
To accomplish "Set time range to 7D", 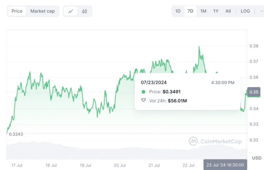I will (190, 11).
